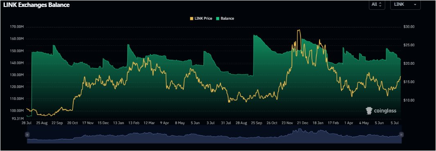Click the 5 Jul date label
436x151 pixels.
click(395, 123)
